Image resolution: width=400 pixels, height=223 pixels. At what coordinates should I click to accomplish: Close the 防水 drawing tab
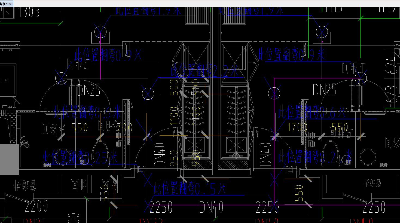pyautogui.click(x=10, y=4)
